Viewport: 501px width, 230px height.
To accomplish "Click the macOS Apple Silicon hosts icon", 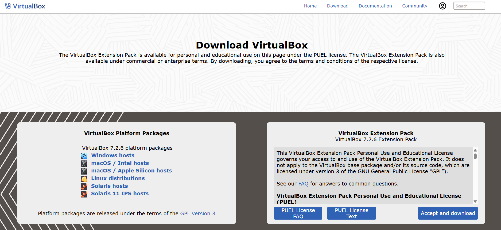I will point(84,171).
